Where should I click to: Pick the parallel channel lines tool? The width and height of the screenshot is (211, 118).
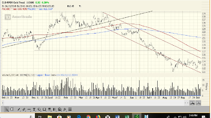(x=24, y=109)
